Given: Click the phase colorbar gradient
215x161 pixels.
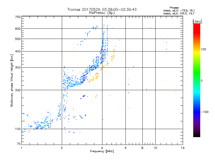Looking at the screenshot, I should [x=197, y=80].
